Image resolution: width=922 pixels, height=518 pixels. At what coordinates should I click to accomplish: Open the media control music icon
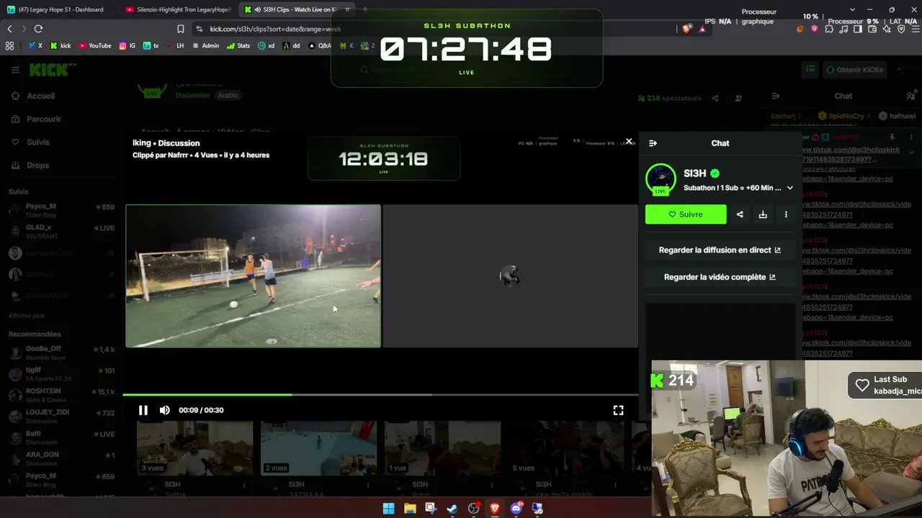pyautogui.click(x=843, y=29)
